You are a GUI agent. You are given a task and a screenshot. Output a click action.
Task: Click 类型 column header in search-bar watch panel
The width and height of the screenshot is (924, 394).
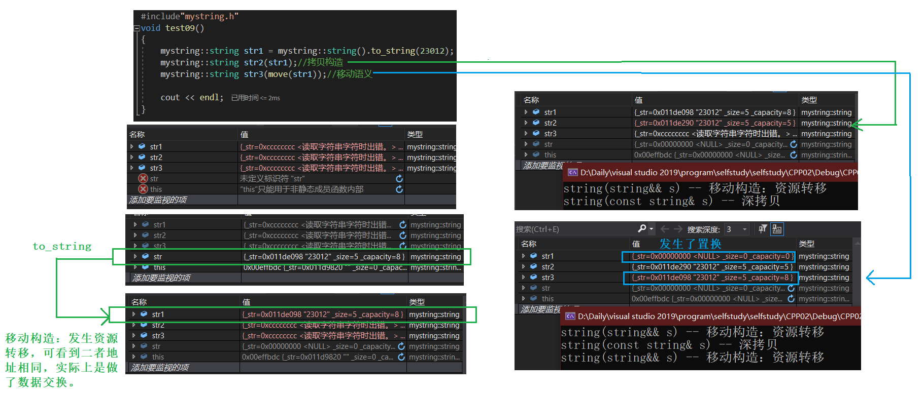(x=806, y=244)
